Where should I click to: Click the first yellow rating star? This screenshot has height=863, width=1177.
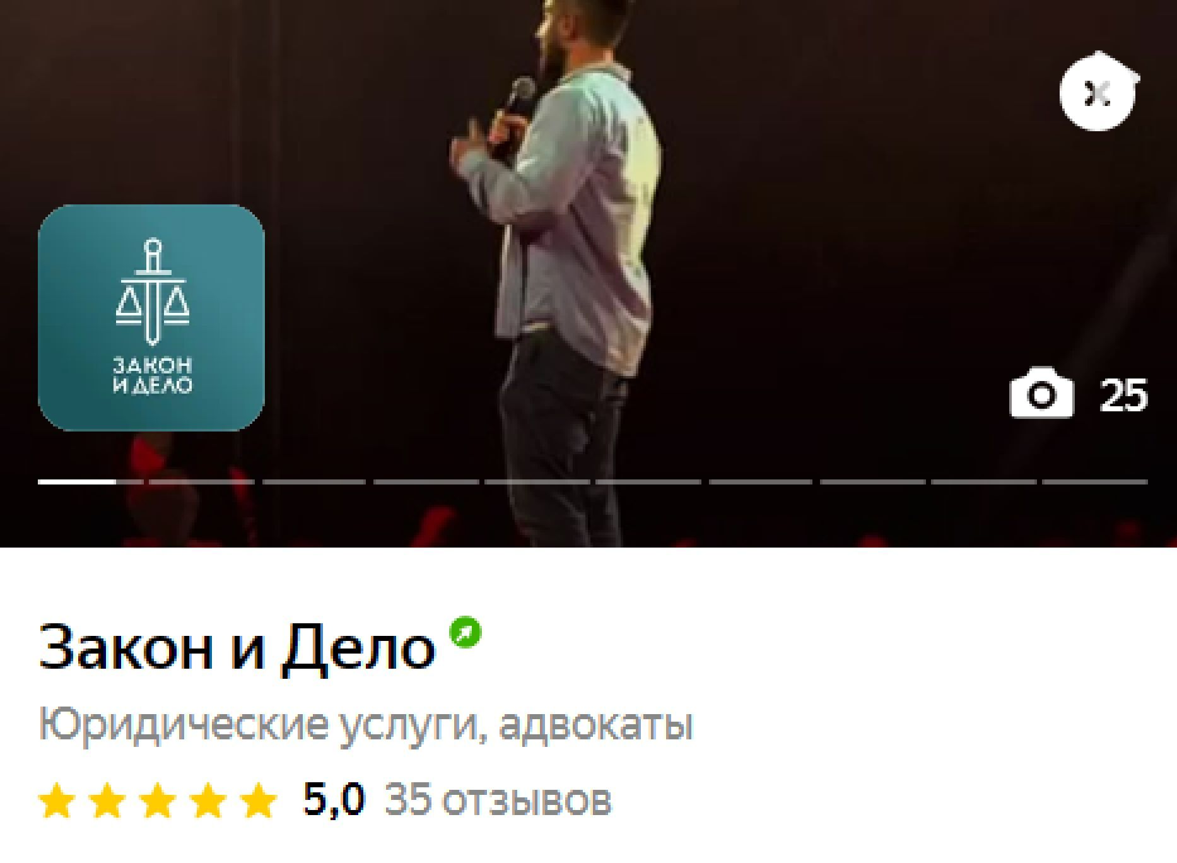point(57,800)
